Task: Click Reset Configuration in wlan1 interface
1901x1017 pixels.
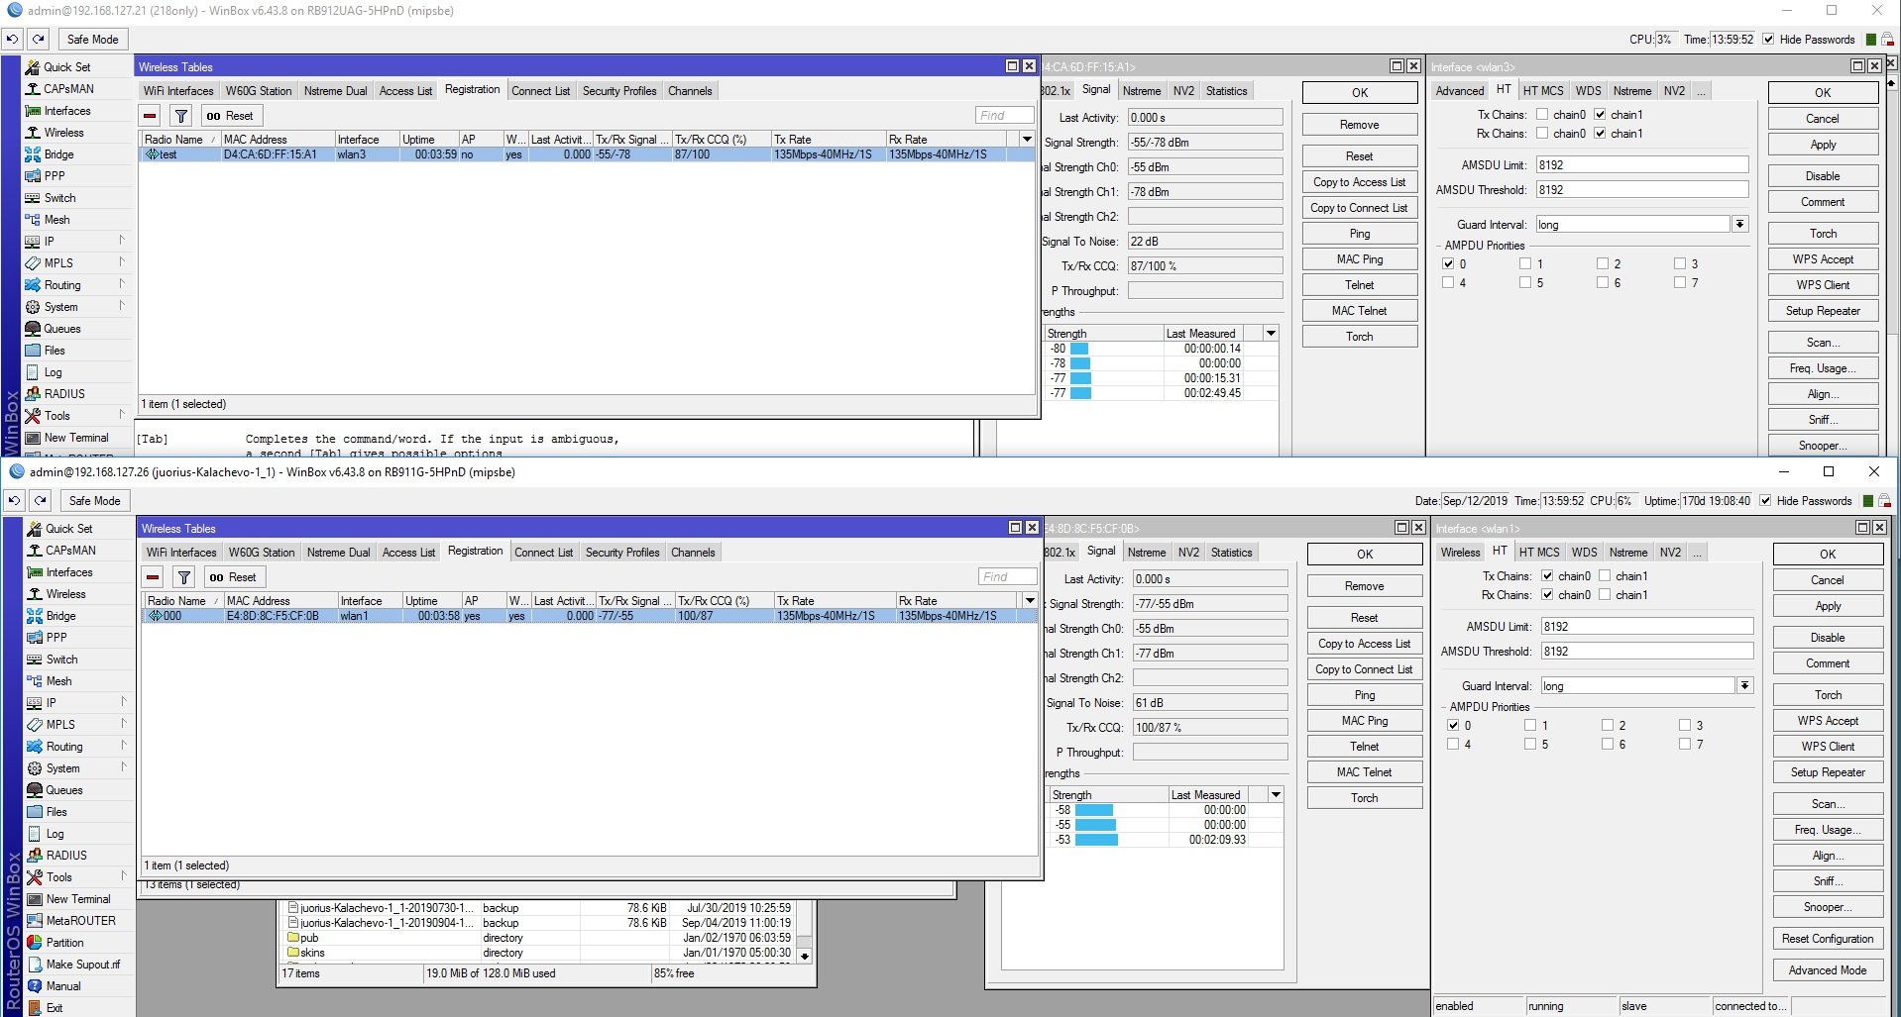Action: (1828, 939)
